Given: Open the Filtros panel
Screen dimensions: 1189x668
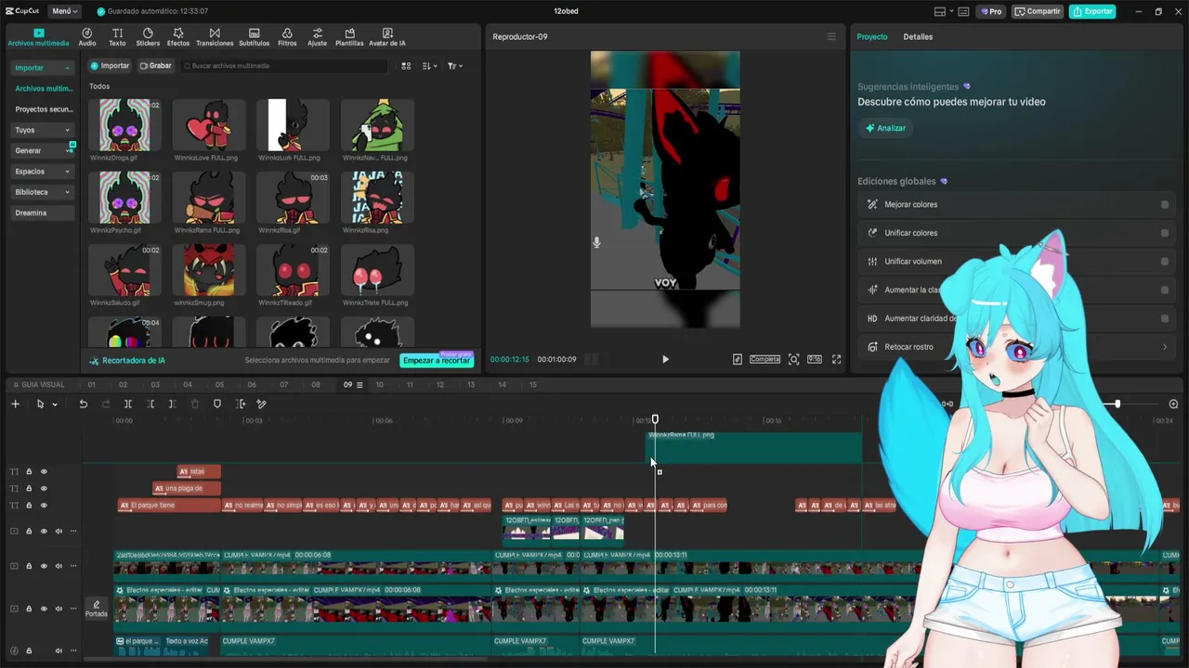Looking at the screenshot, I should 287,37.
